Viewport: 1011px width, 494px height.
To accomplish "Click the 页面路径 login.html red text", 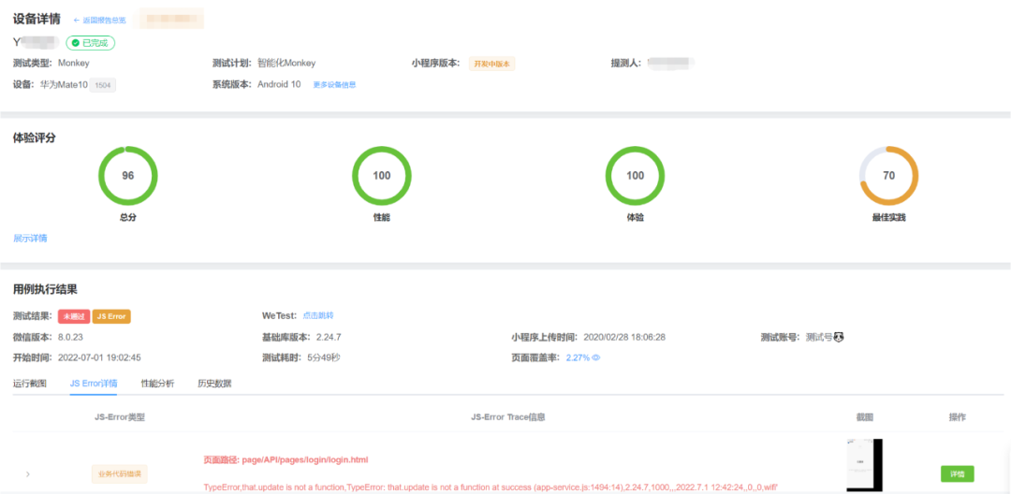I will click(x=286, y=460).
